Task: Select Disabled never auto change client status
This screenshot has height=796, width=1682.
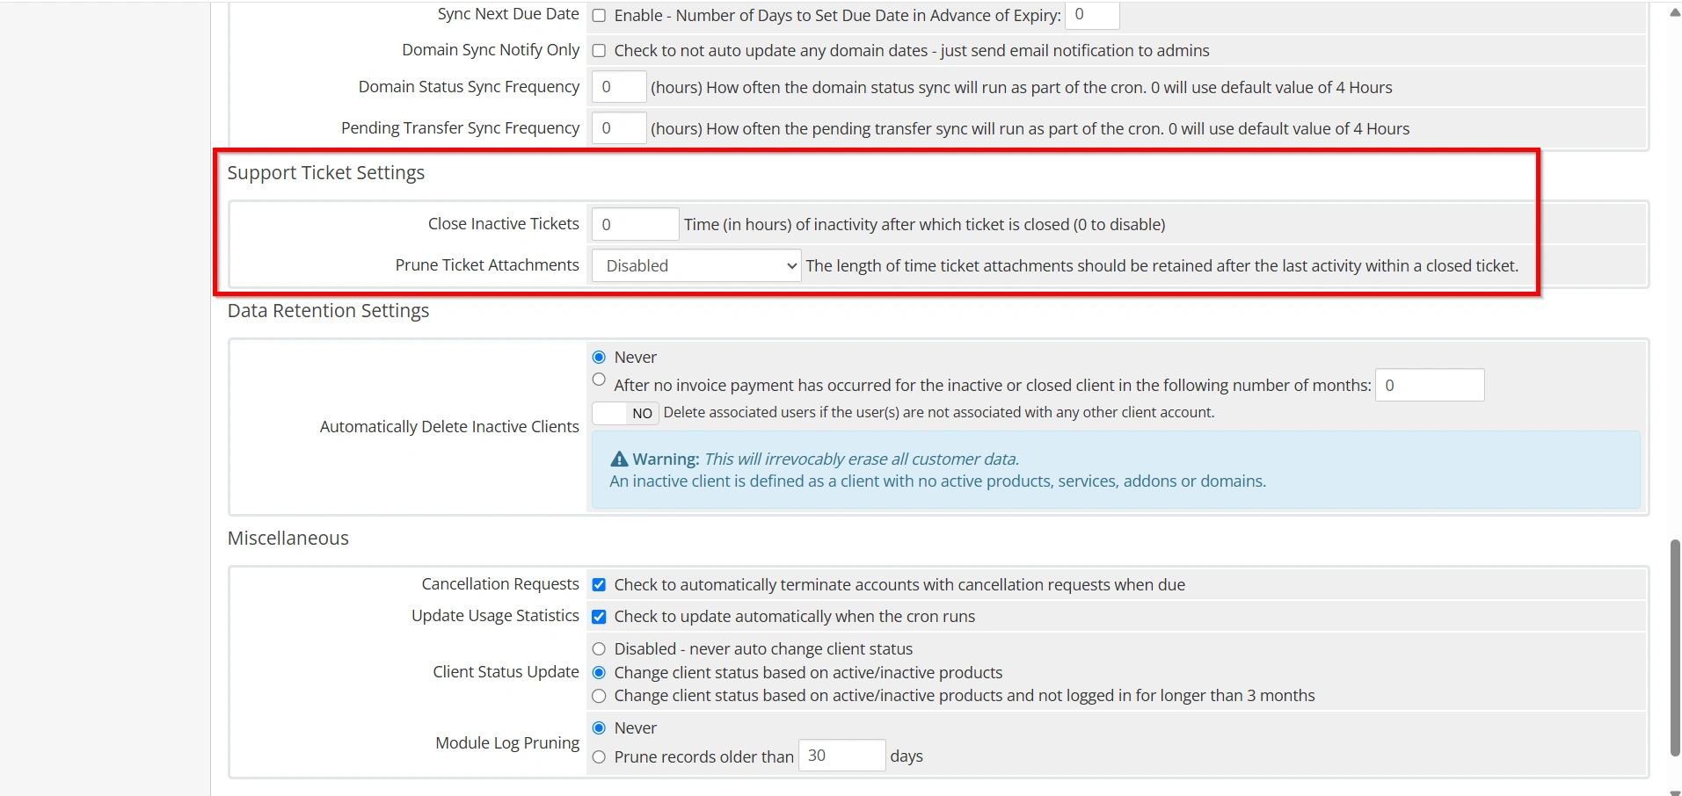Action: (599, 649)
